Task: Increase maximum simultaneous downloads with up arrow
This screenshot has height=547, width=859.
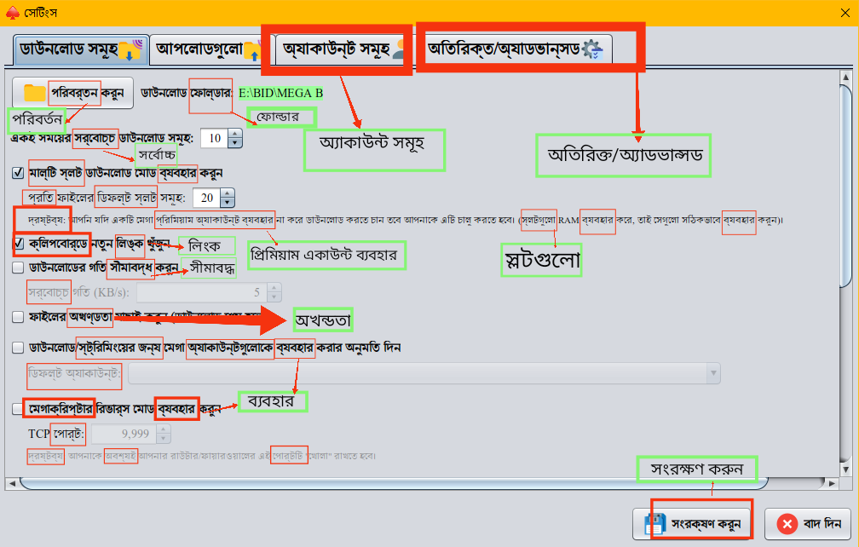Action: [233, 132]
